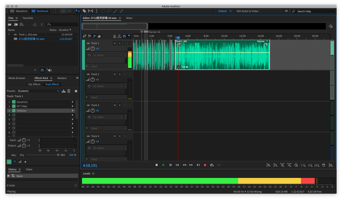The width and height of the screenshot is (342, 200).
Task: Click Zoom Out Full icon
Action: (296, 165)
